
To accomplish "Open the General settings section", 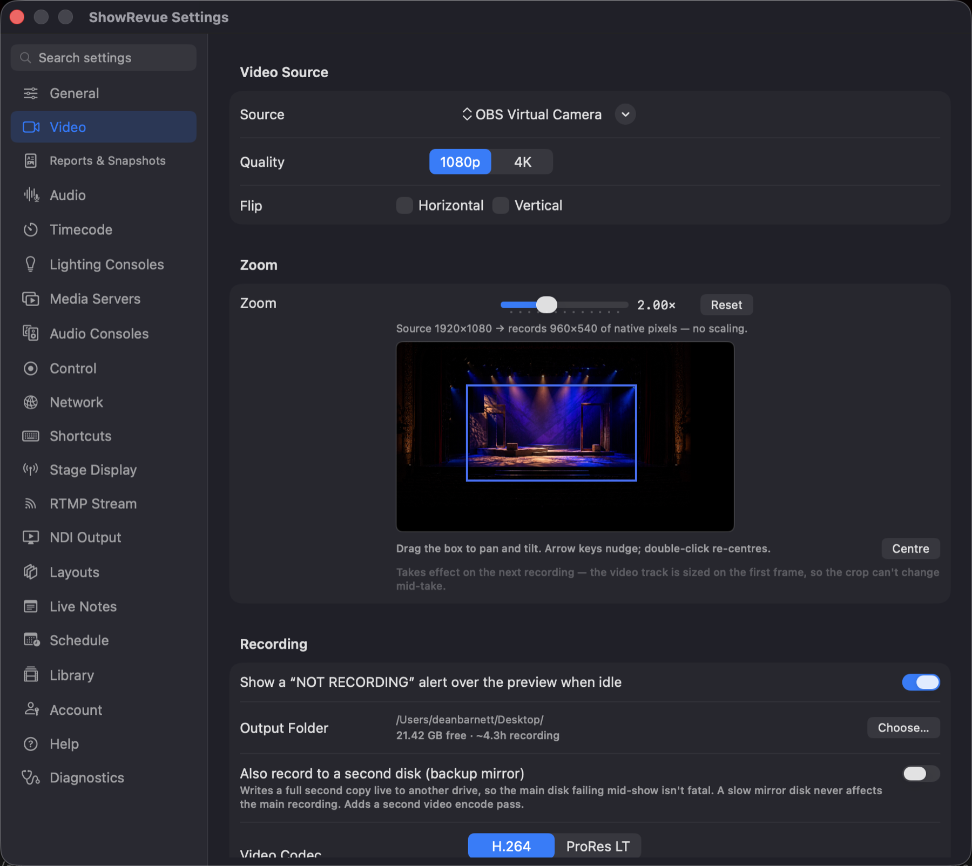I will [x=103, y=93].
